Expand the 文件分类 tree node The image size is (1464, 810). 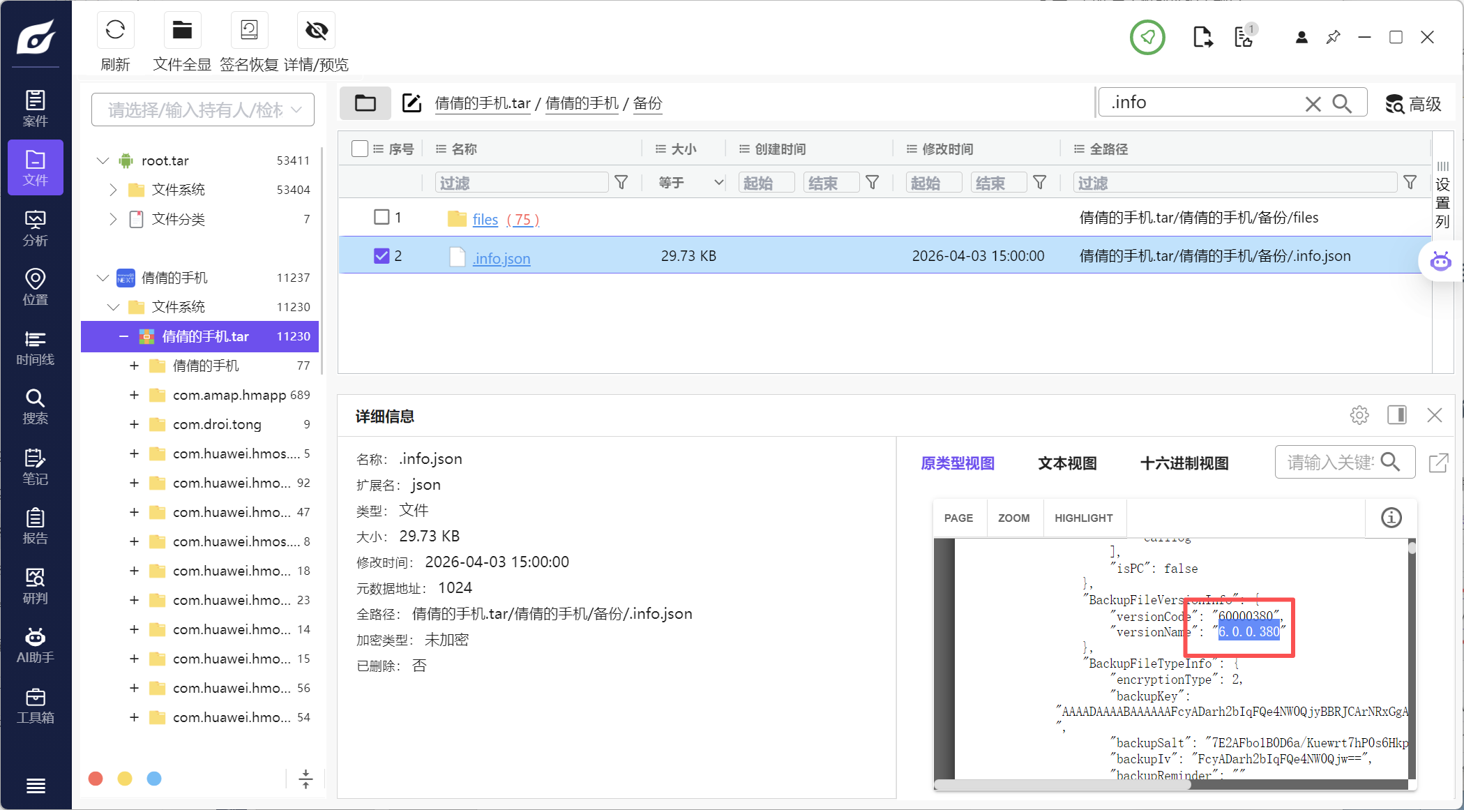[113, 219]
